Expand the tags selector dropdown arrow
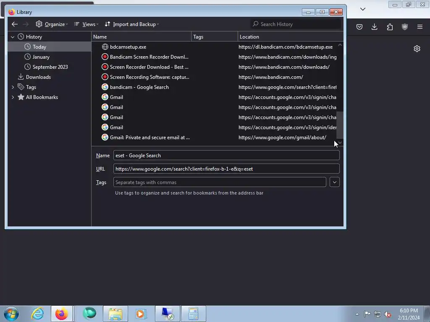The width and height of the screenshot is (430, 322). pyautogui.click(x=335, y=182)
